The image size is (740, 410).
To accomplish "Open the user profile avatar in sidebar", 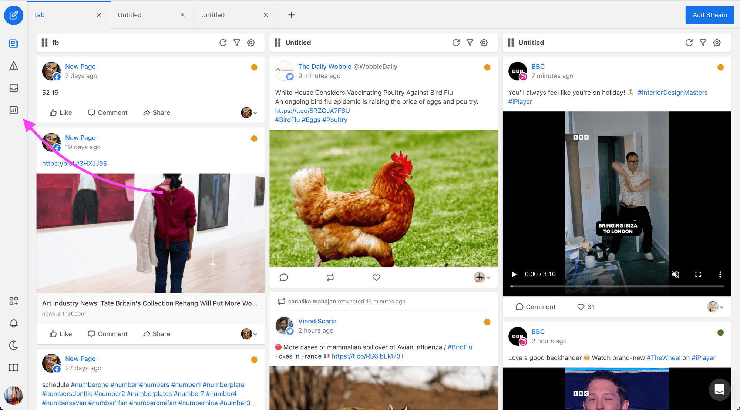I will [x=14, y=396].
